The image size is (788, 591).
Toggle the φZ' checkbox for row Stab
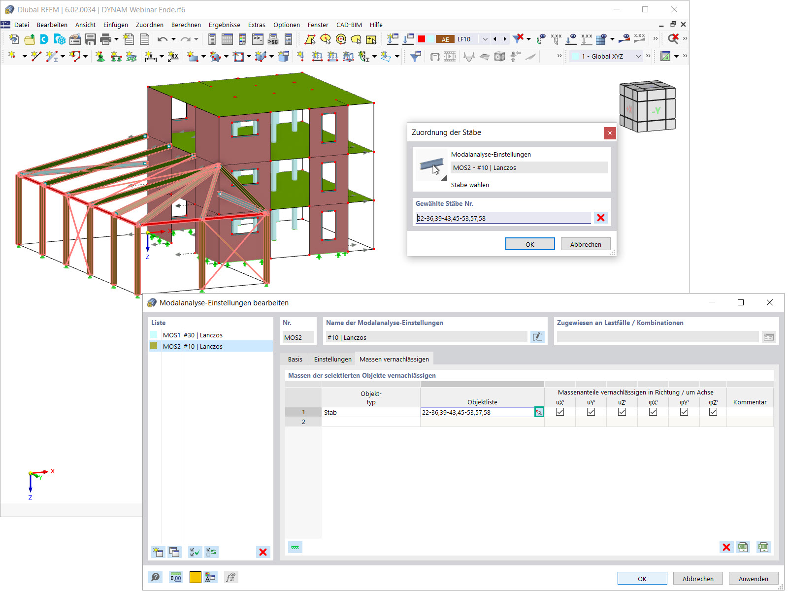click(x=713, y=412)
